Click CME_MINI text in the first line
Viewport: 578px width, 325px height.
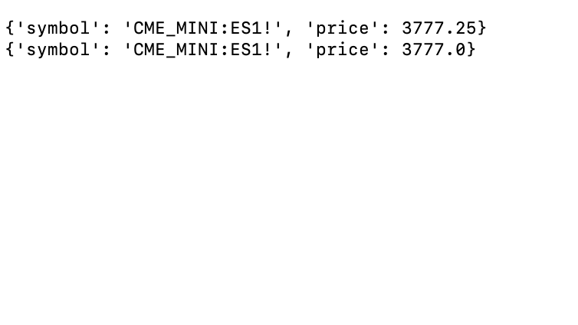coord(176,28)
